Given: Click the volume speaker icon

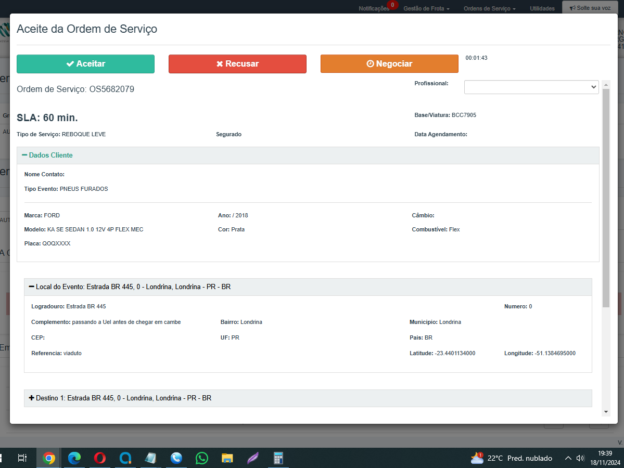Looking at the screenshot, I should [x=580, y=458].
